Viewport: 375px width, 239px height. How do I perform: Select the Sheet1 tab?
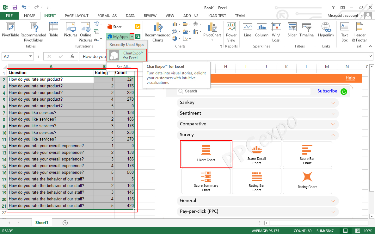click(x=42, y=223)
